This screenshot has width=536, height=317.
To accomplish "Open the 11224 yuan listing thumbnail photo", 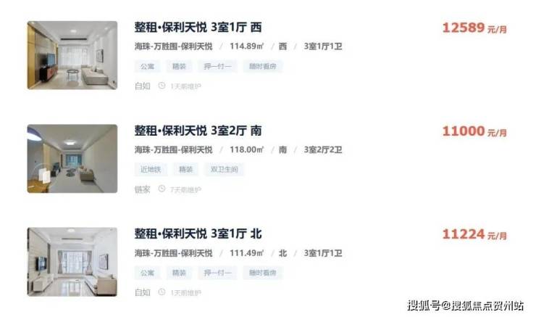I will click(x=72, y=262).
